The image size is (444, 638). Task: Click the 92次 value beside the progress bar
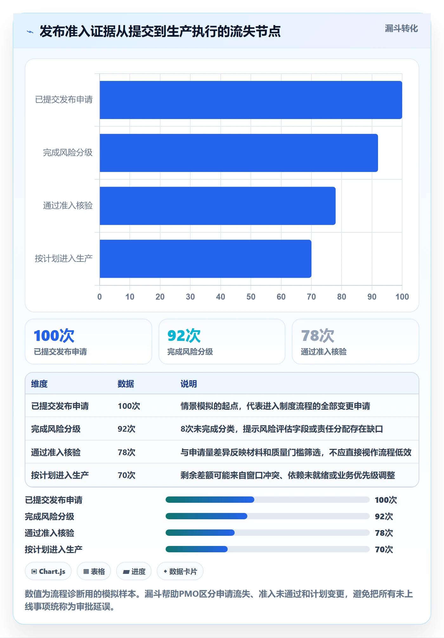(x=384, y=516)
